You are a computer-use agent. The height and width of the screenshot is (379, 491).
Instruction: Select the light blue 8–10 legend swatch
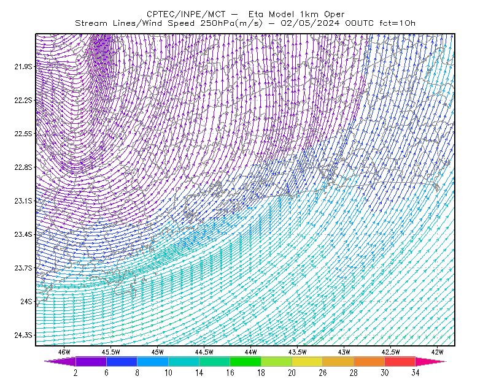click(153, 361)
